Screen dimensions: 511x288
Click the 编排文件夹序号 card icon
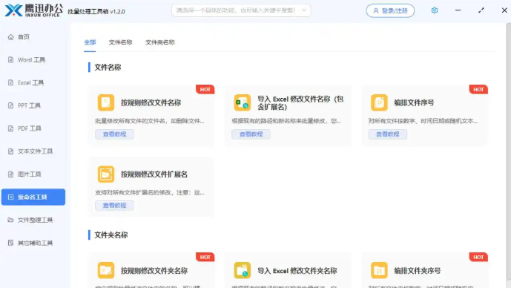point(379,270)
